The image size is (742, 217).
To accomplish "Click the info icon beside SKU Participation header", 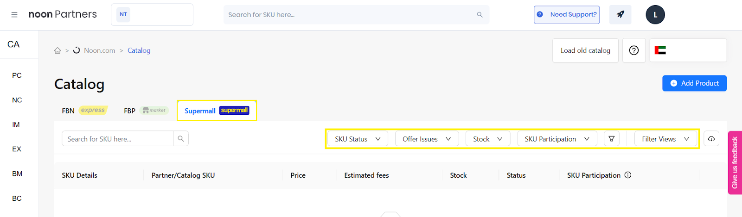I will [628, 175].
